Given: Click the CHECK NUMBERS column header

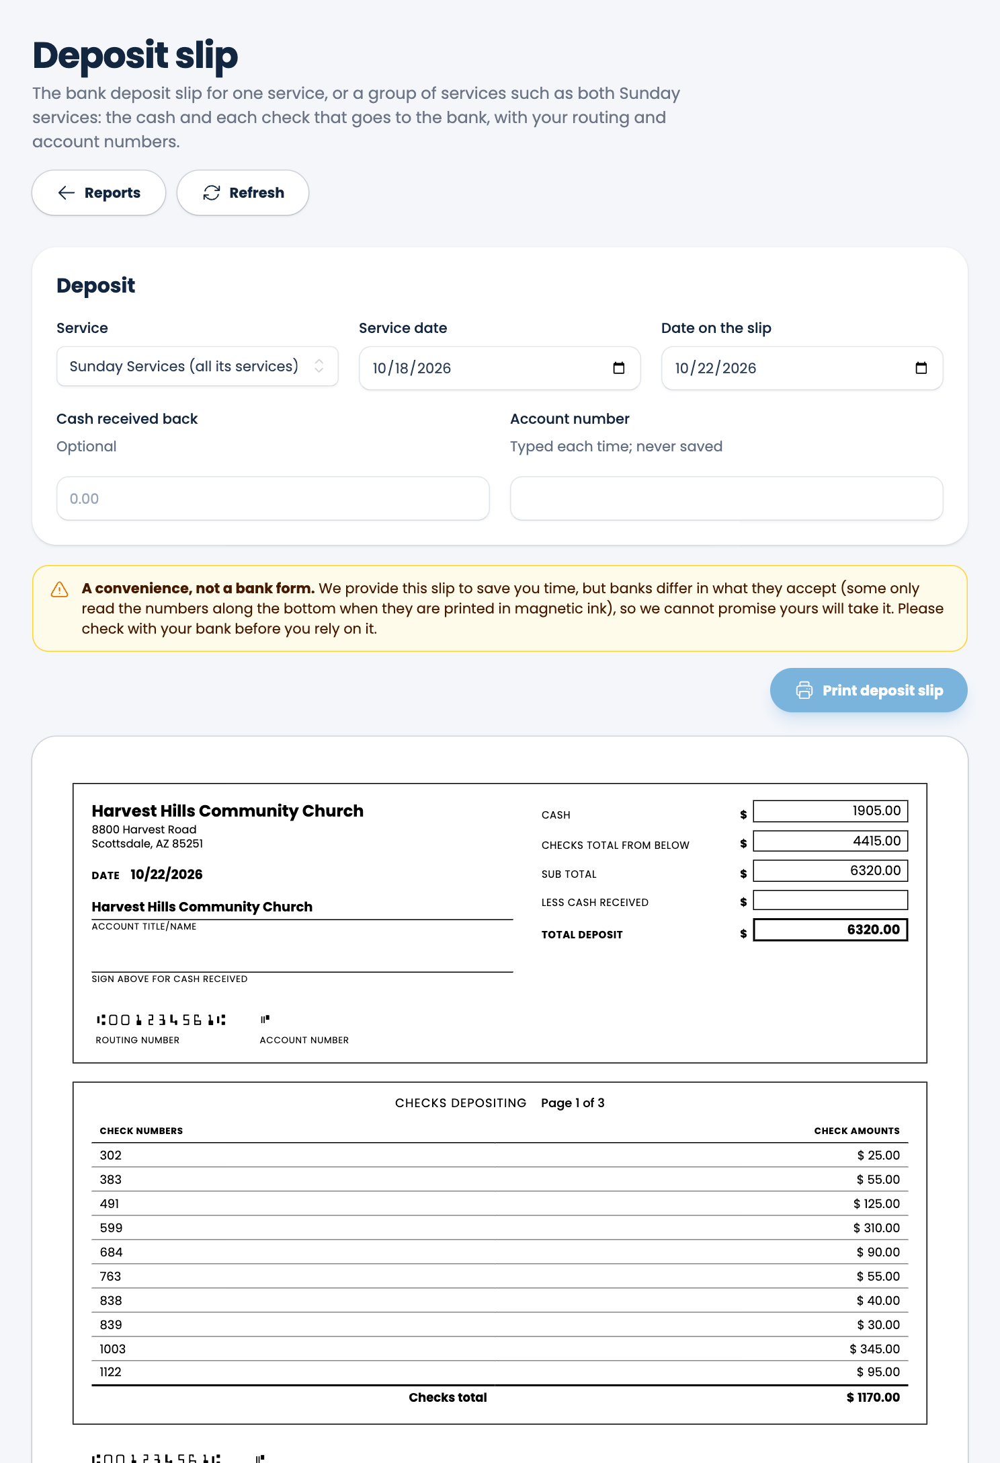Looking at the screenshot, I should 141,1131.
